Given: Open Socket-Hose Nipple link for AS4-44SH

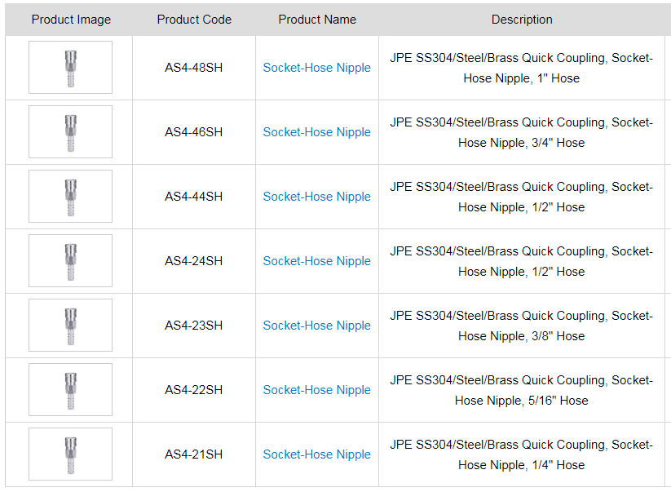Looking at the screenshot, I should [x=316, y=197].
